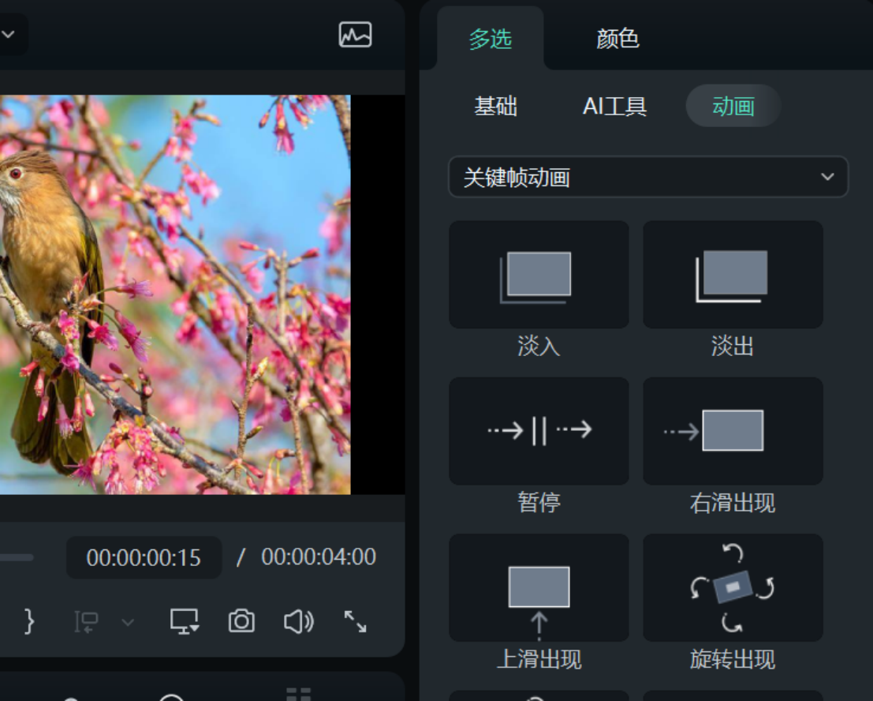Take a snapshot with the camera icon
The image size is (873, 701).
pos(241,621)
